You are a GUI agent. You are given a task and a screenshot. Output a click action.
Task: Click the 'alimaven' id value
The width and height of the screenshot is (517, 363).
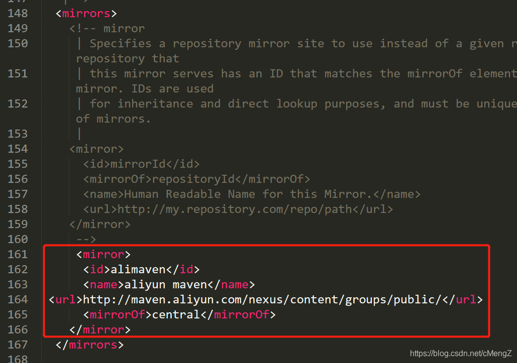tap(138, 270)
